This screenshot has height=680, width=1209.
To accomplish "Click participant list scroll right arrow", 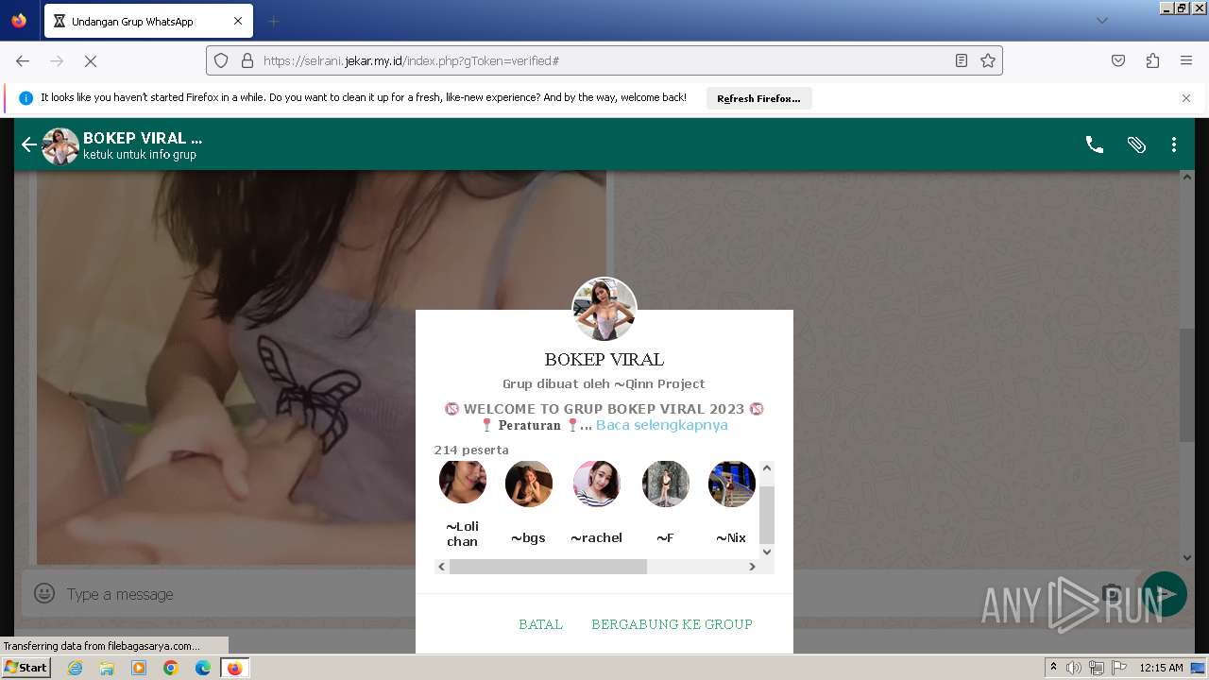I will [x=752, y=567].
